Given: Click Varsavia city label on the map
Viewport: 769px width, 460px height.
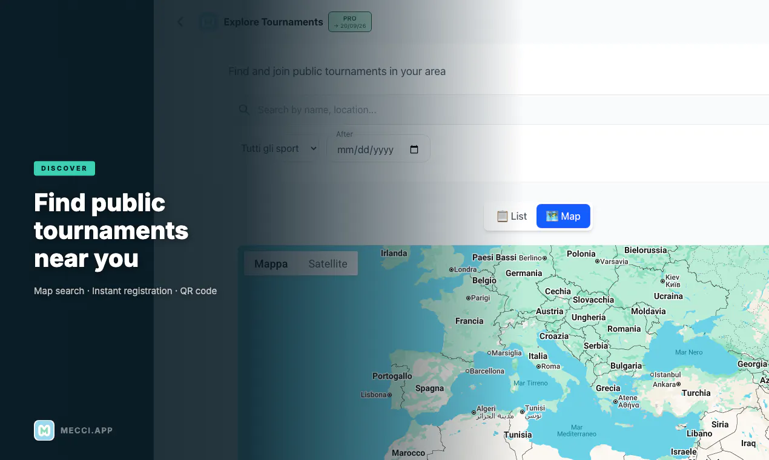Looking at the screenshot, I should pyautogui.click(x=614, y=261).
